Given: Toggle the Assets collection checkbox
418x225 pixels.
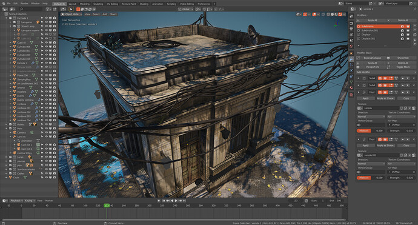Looking at the screenshot, I should (11, 124).
